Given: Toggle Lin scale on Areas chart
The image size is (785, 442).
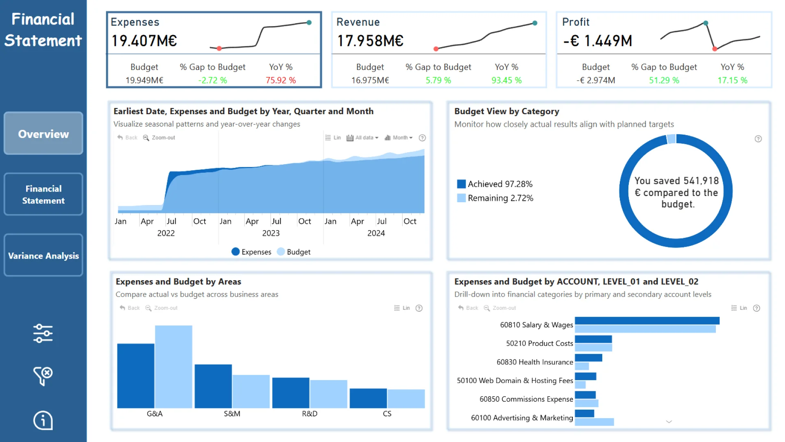Looking at the screenshot, I should tap(402, 308).
